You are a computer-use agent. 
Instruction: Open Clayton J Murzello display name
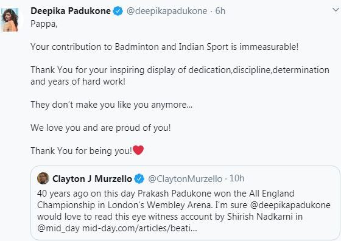tap(92, 179)
